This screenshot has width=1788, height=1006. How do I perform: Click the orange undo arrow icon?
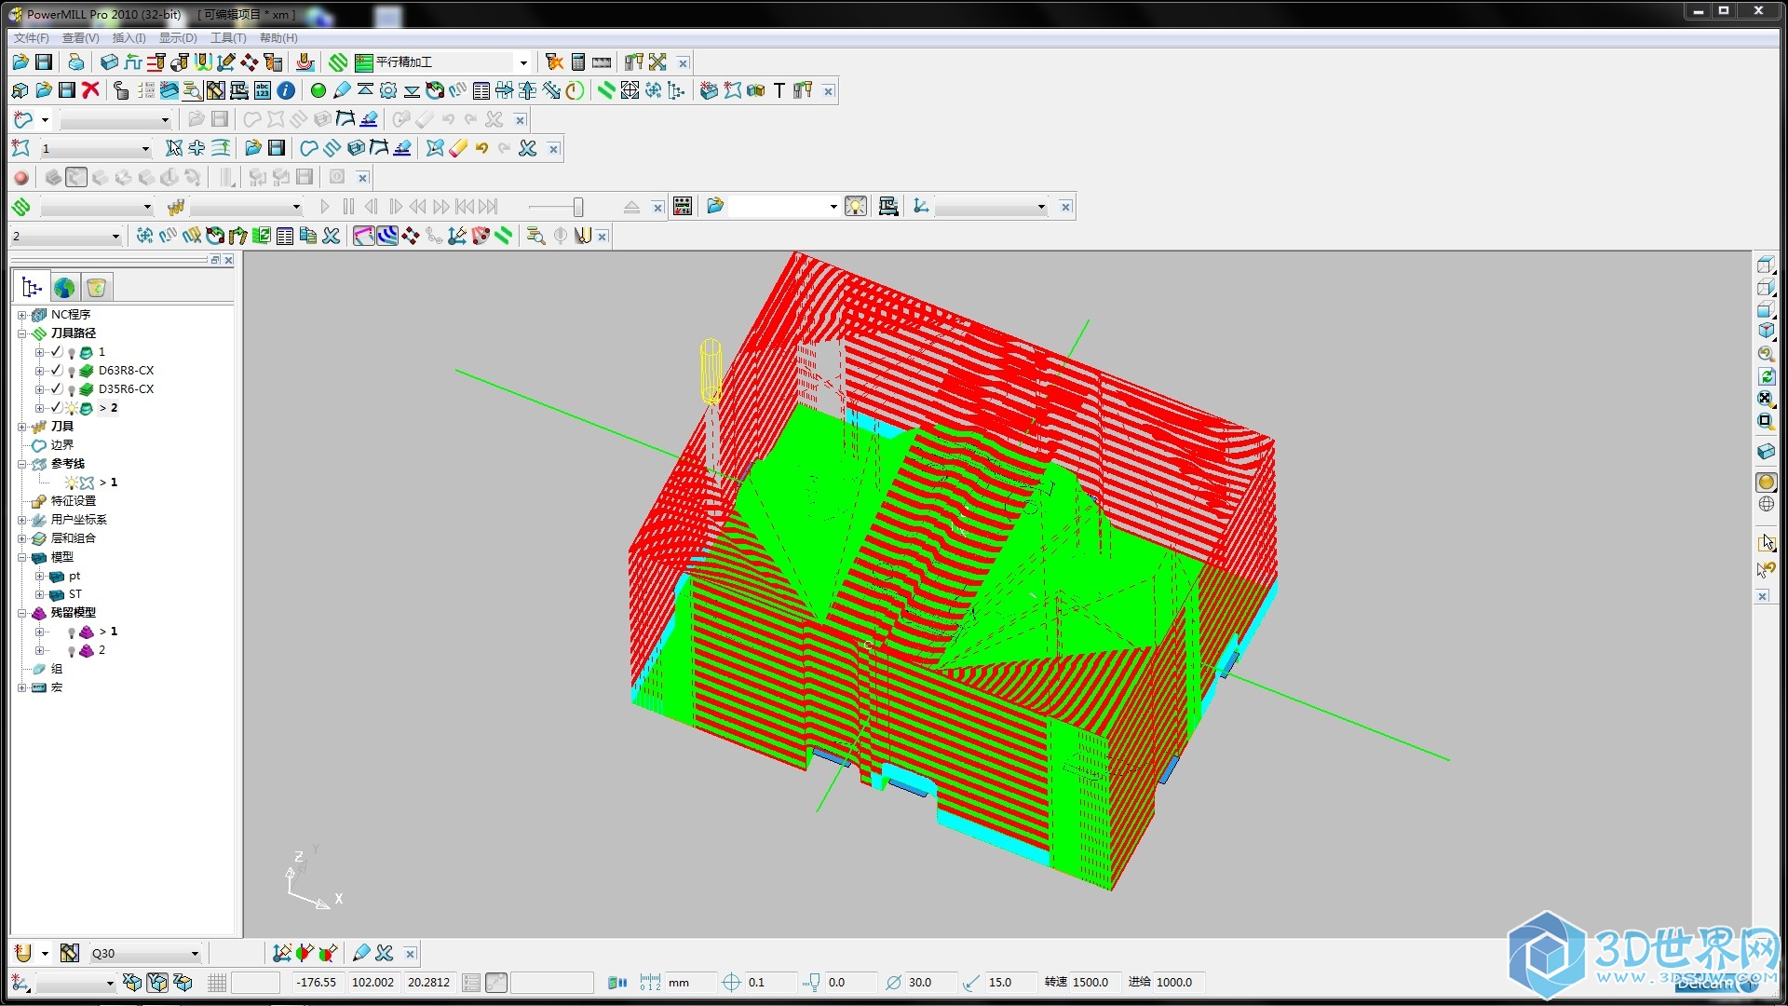pyautogui.click(x=481, y=148)
